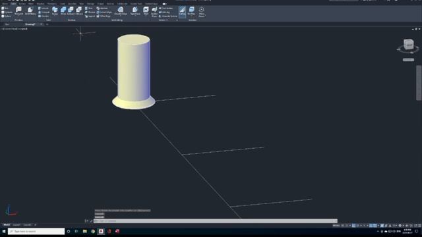Screen dimensions: 422x237
Task: Click Offset Edge tool
Action: (x=104, y=16)
